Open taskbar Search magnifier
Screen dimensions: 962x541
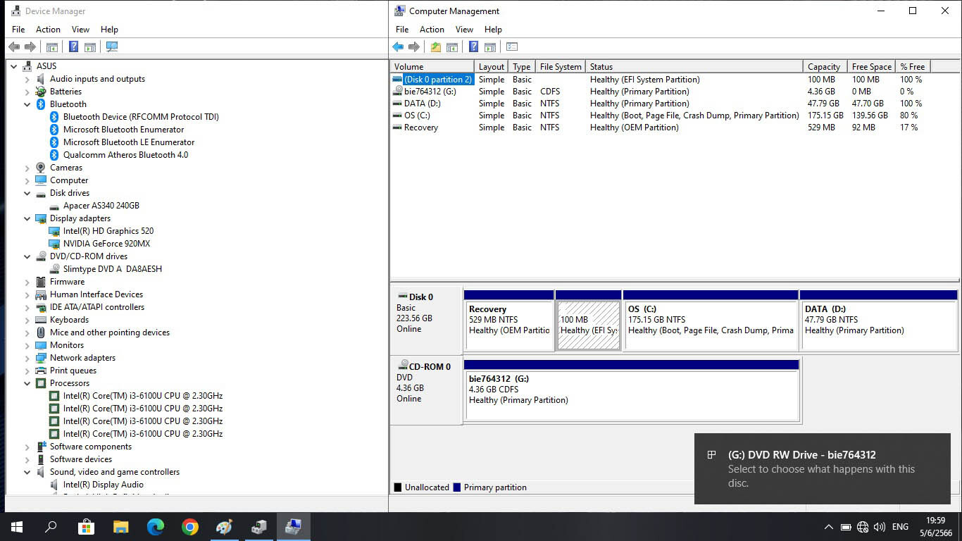(x=51, y=526)
